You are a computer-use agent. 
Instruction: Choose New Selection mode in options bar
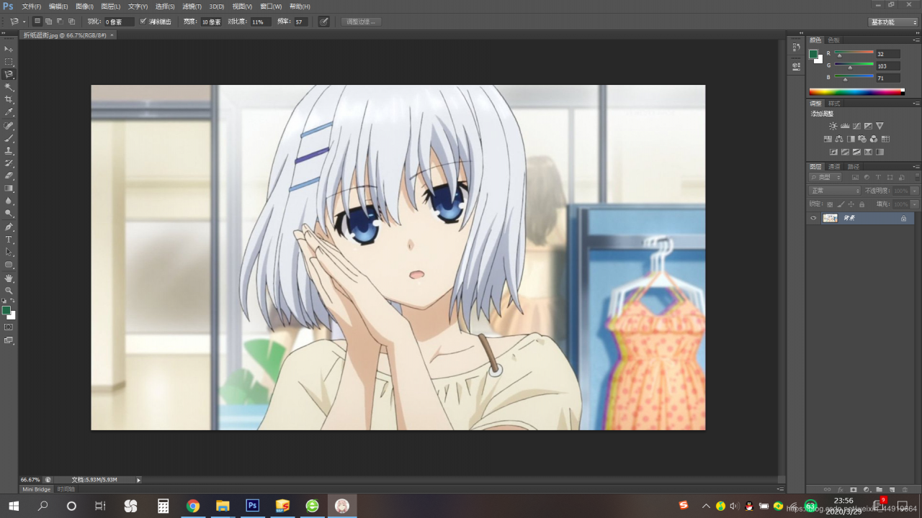(37, 22)
